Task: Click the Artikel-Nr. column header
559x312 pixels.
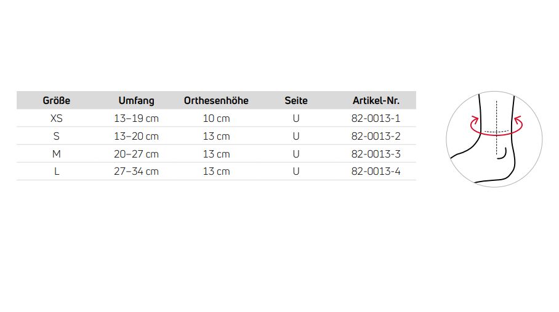Action: coord(376,100)
